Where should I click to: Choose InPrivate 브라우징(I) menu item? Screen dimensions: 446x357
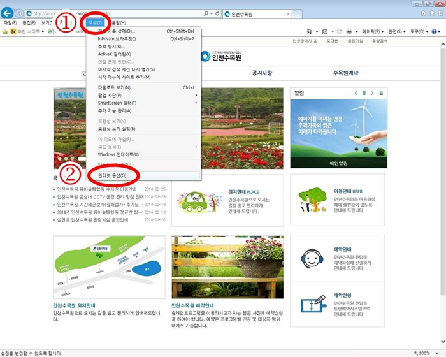point(143,39)
